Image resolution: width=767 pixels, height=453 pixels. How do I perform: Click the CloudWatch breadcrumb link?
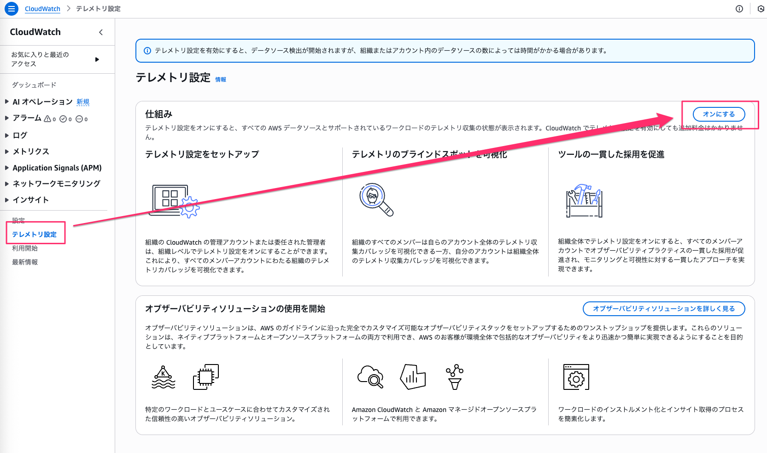tap(42, 9)
